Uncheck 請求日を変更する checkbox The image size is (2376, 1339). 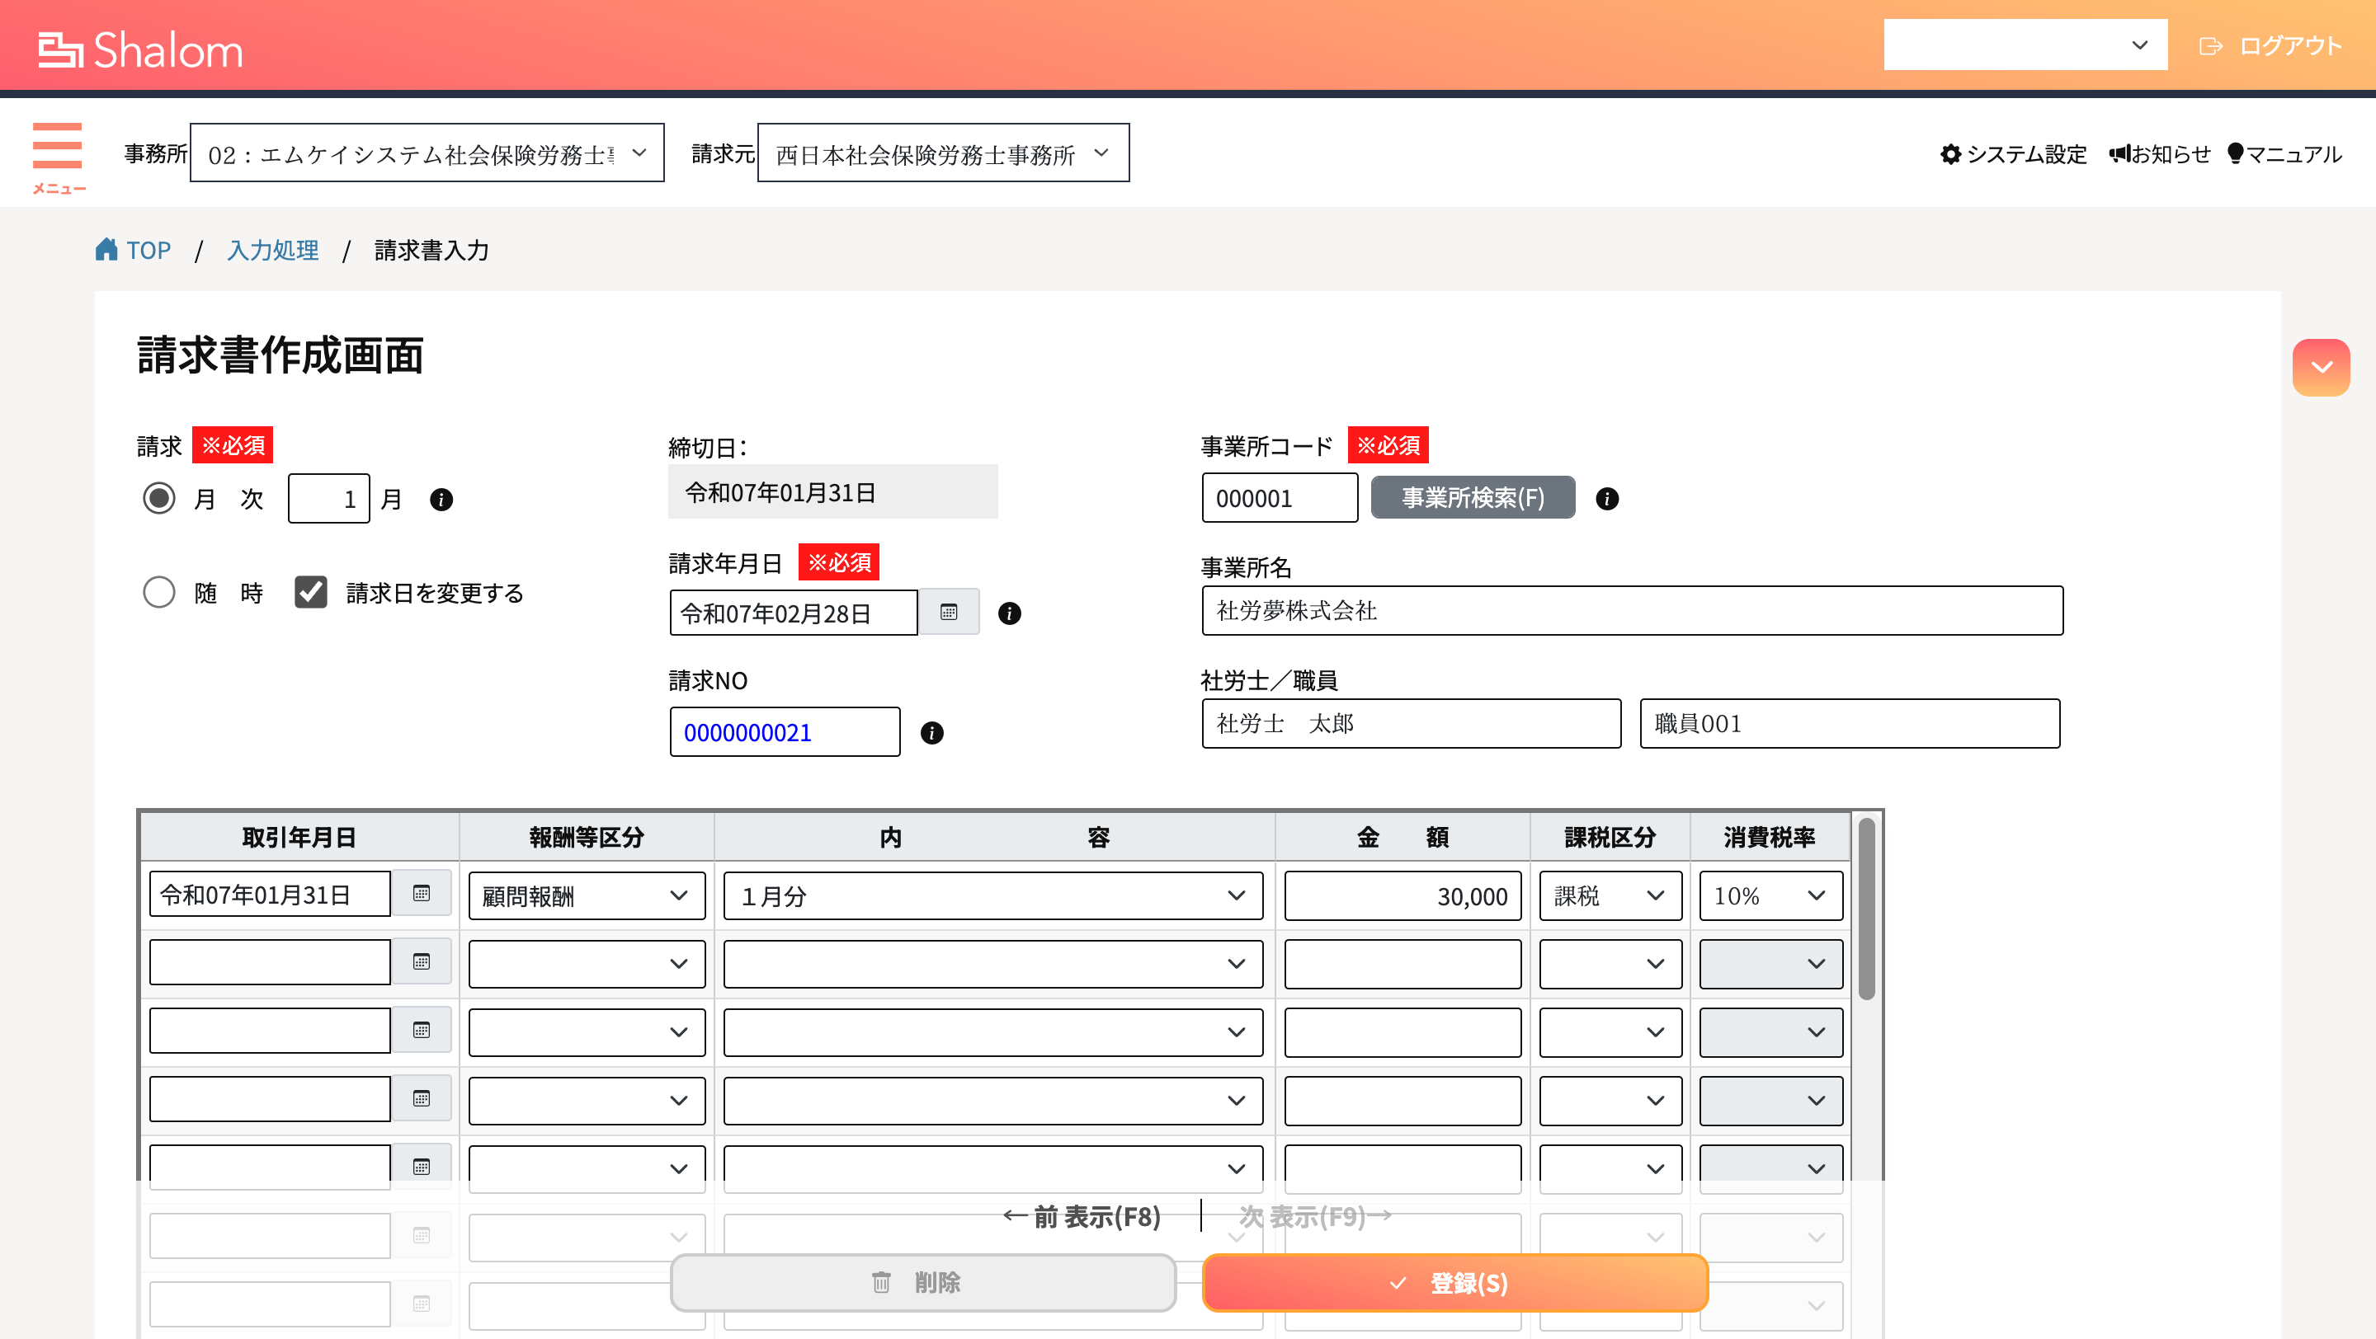311,592
